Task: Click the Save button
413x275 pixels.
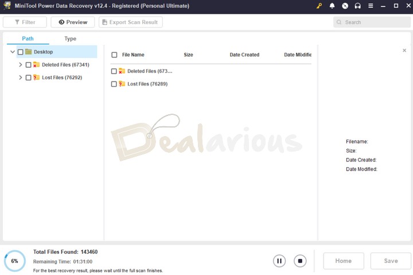Action: (391, 261)
